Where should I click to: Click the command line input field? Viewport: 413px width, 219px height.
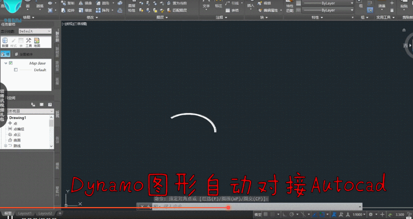pos(257,206)
